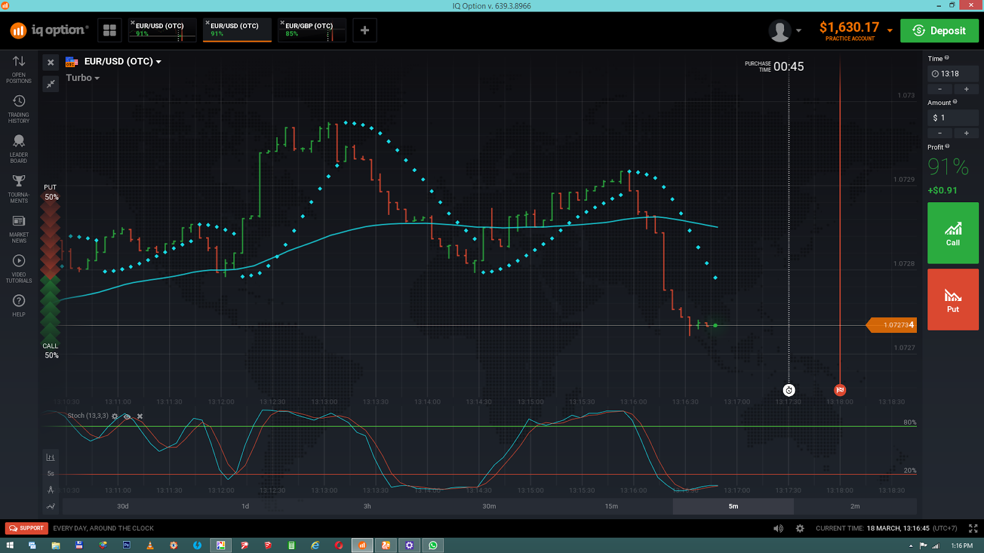Open the expiration time field 13:18
Screen dimensions: 984x553
coord(953,74)
